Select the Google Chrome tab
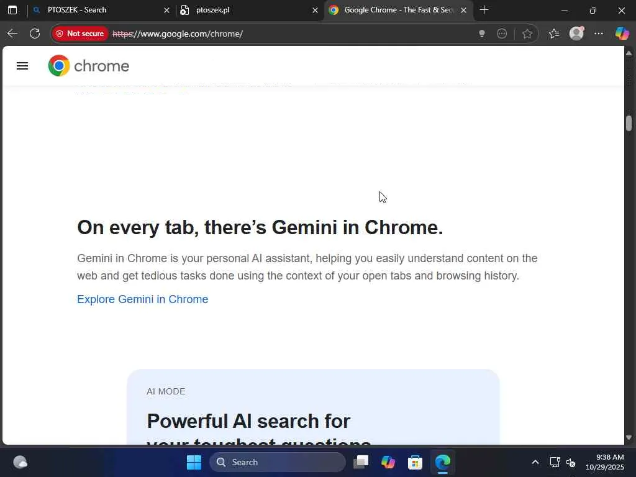636x477 pixels. pyautogui.click(x=398, y=10)
